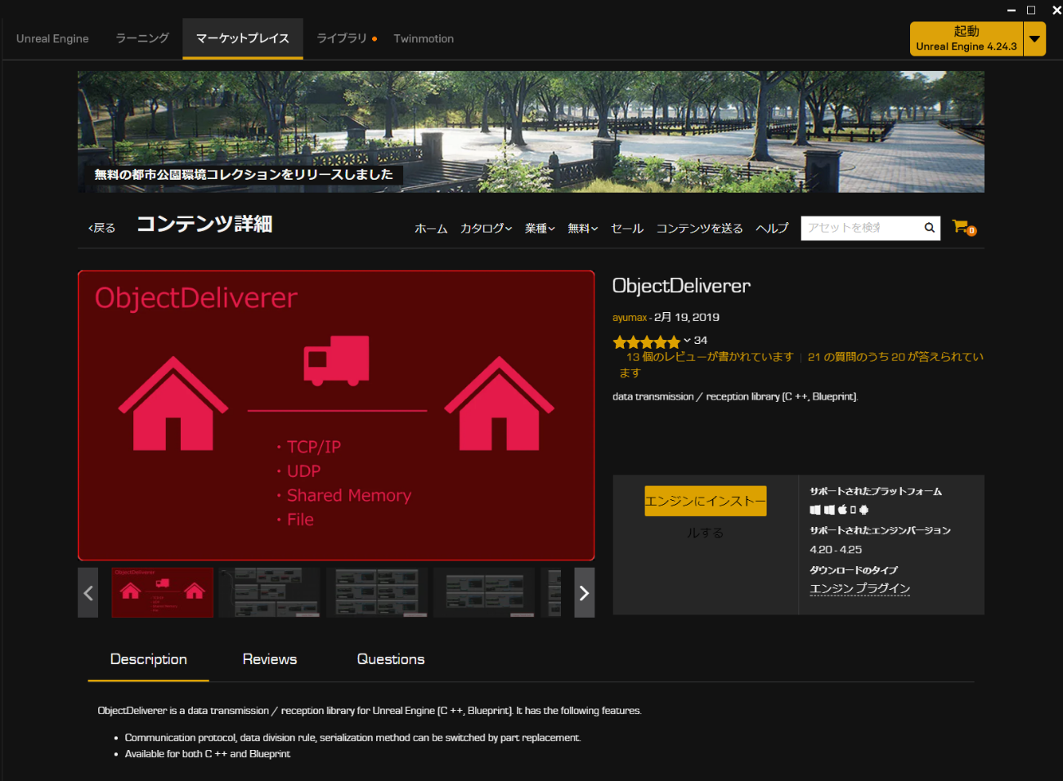Switch to the Questions tab
The width and height of the screenshot is (1063, 781).
tap(391, 659)
